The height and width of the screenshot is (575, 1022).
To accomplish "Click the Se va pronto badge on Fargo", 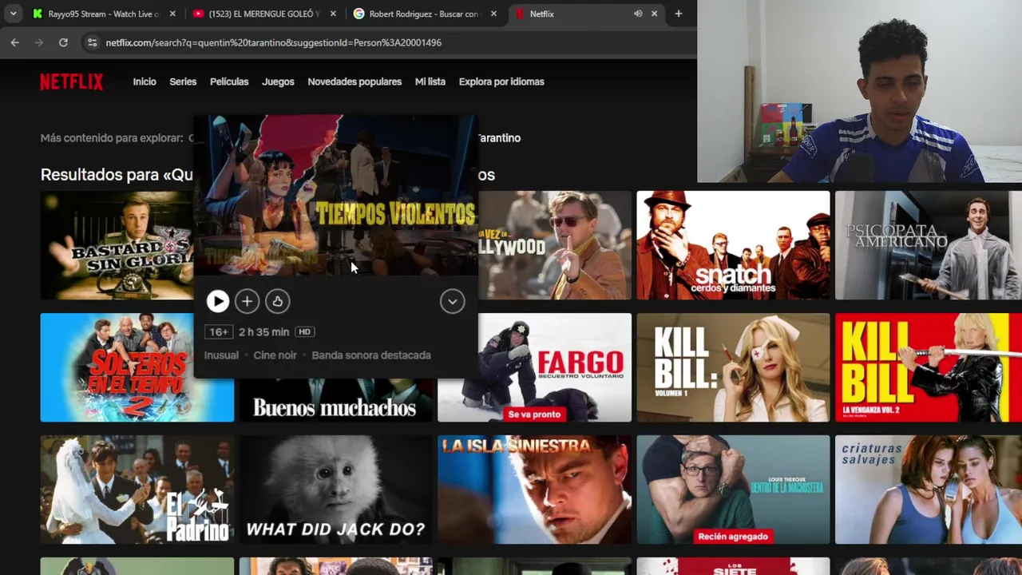I will pos(534,414).
